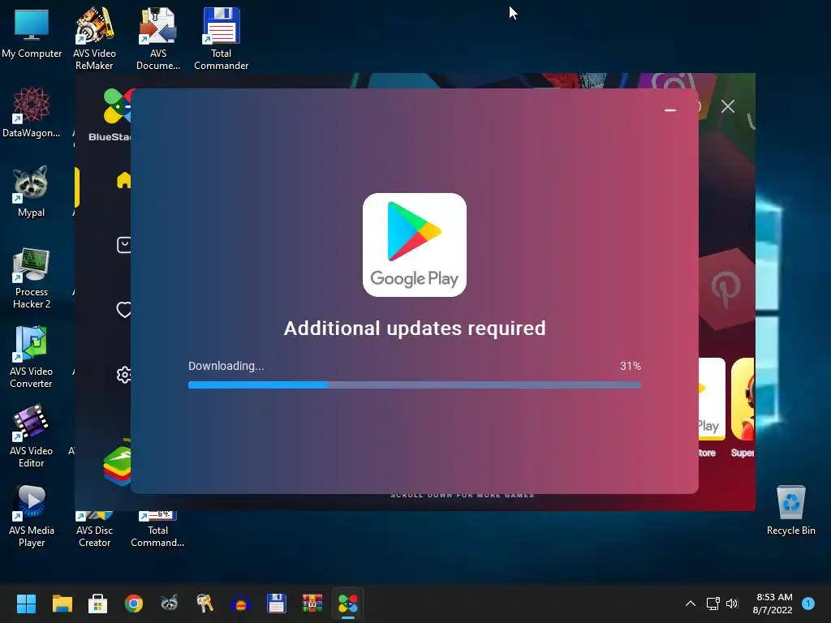Screen dimensions: 831x623
Task: Open AVS Video Converter shortcut
Action: [x=32, y=357]
